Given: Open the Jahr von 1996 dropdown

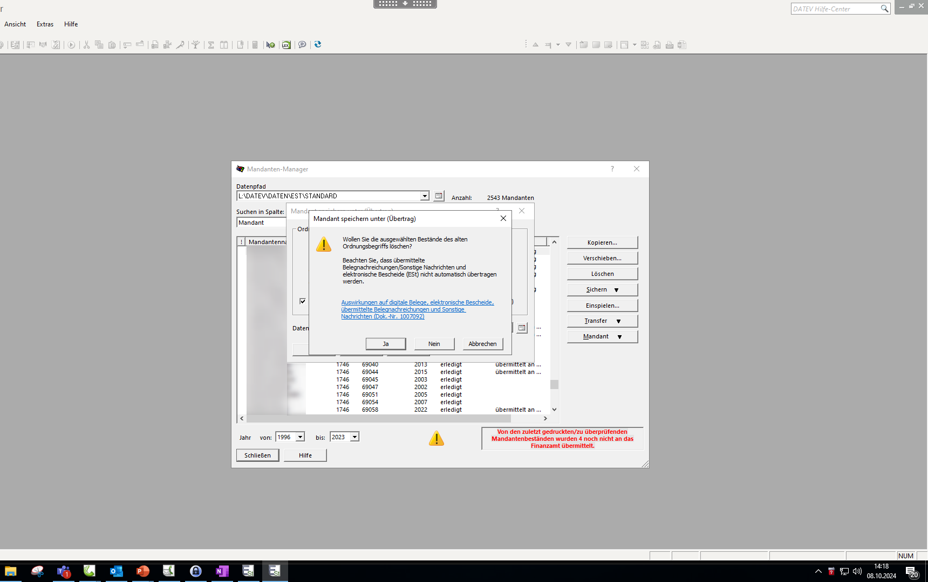Looking at the screenshot, I should [301, 437].
